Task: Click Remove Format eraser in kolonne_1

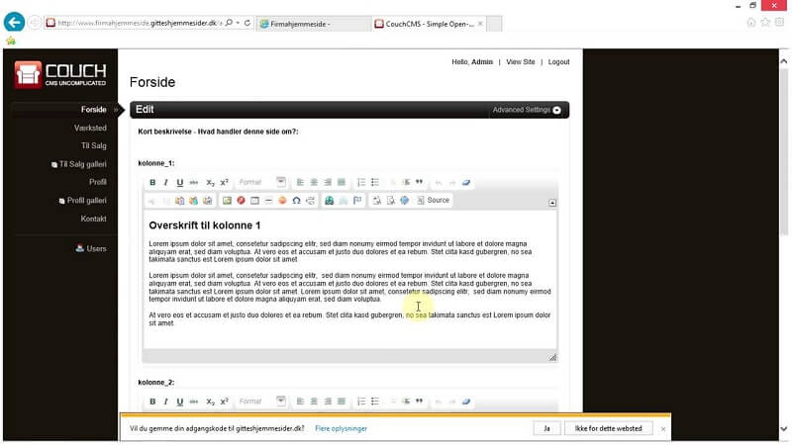Action: 466,182
